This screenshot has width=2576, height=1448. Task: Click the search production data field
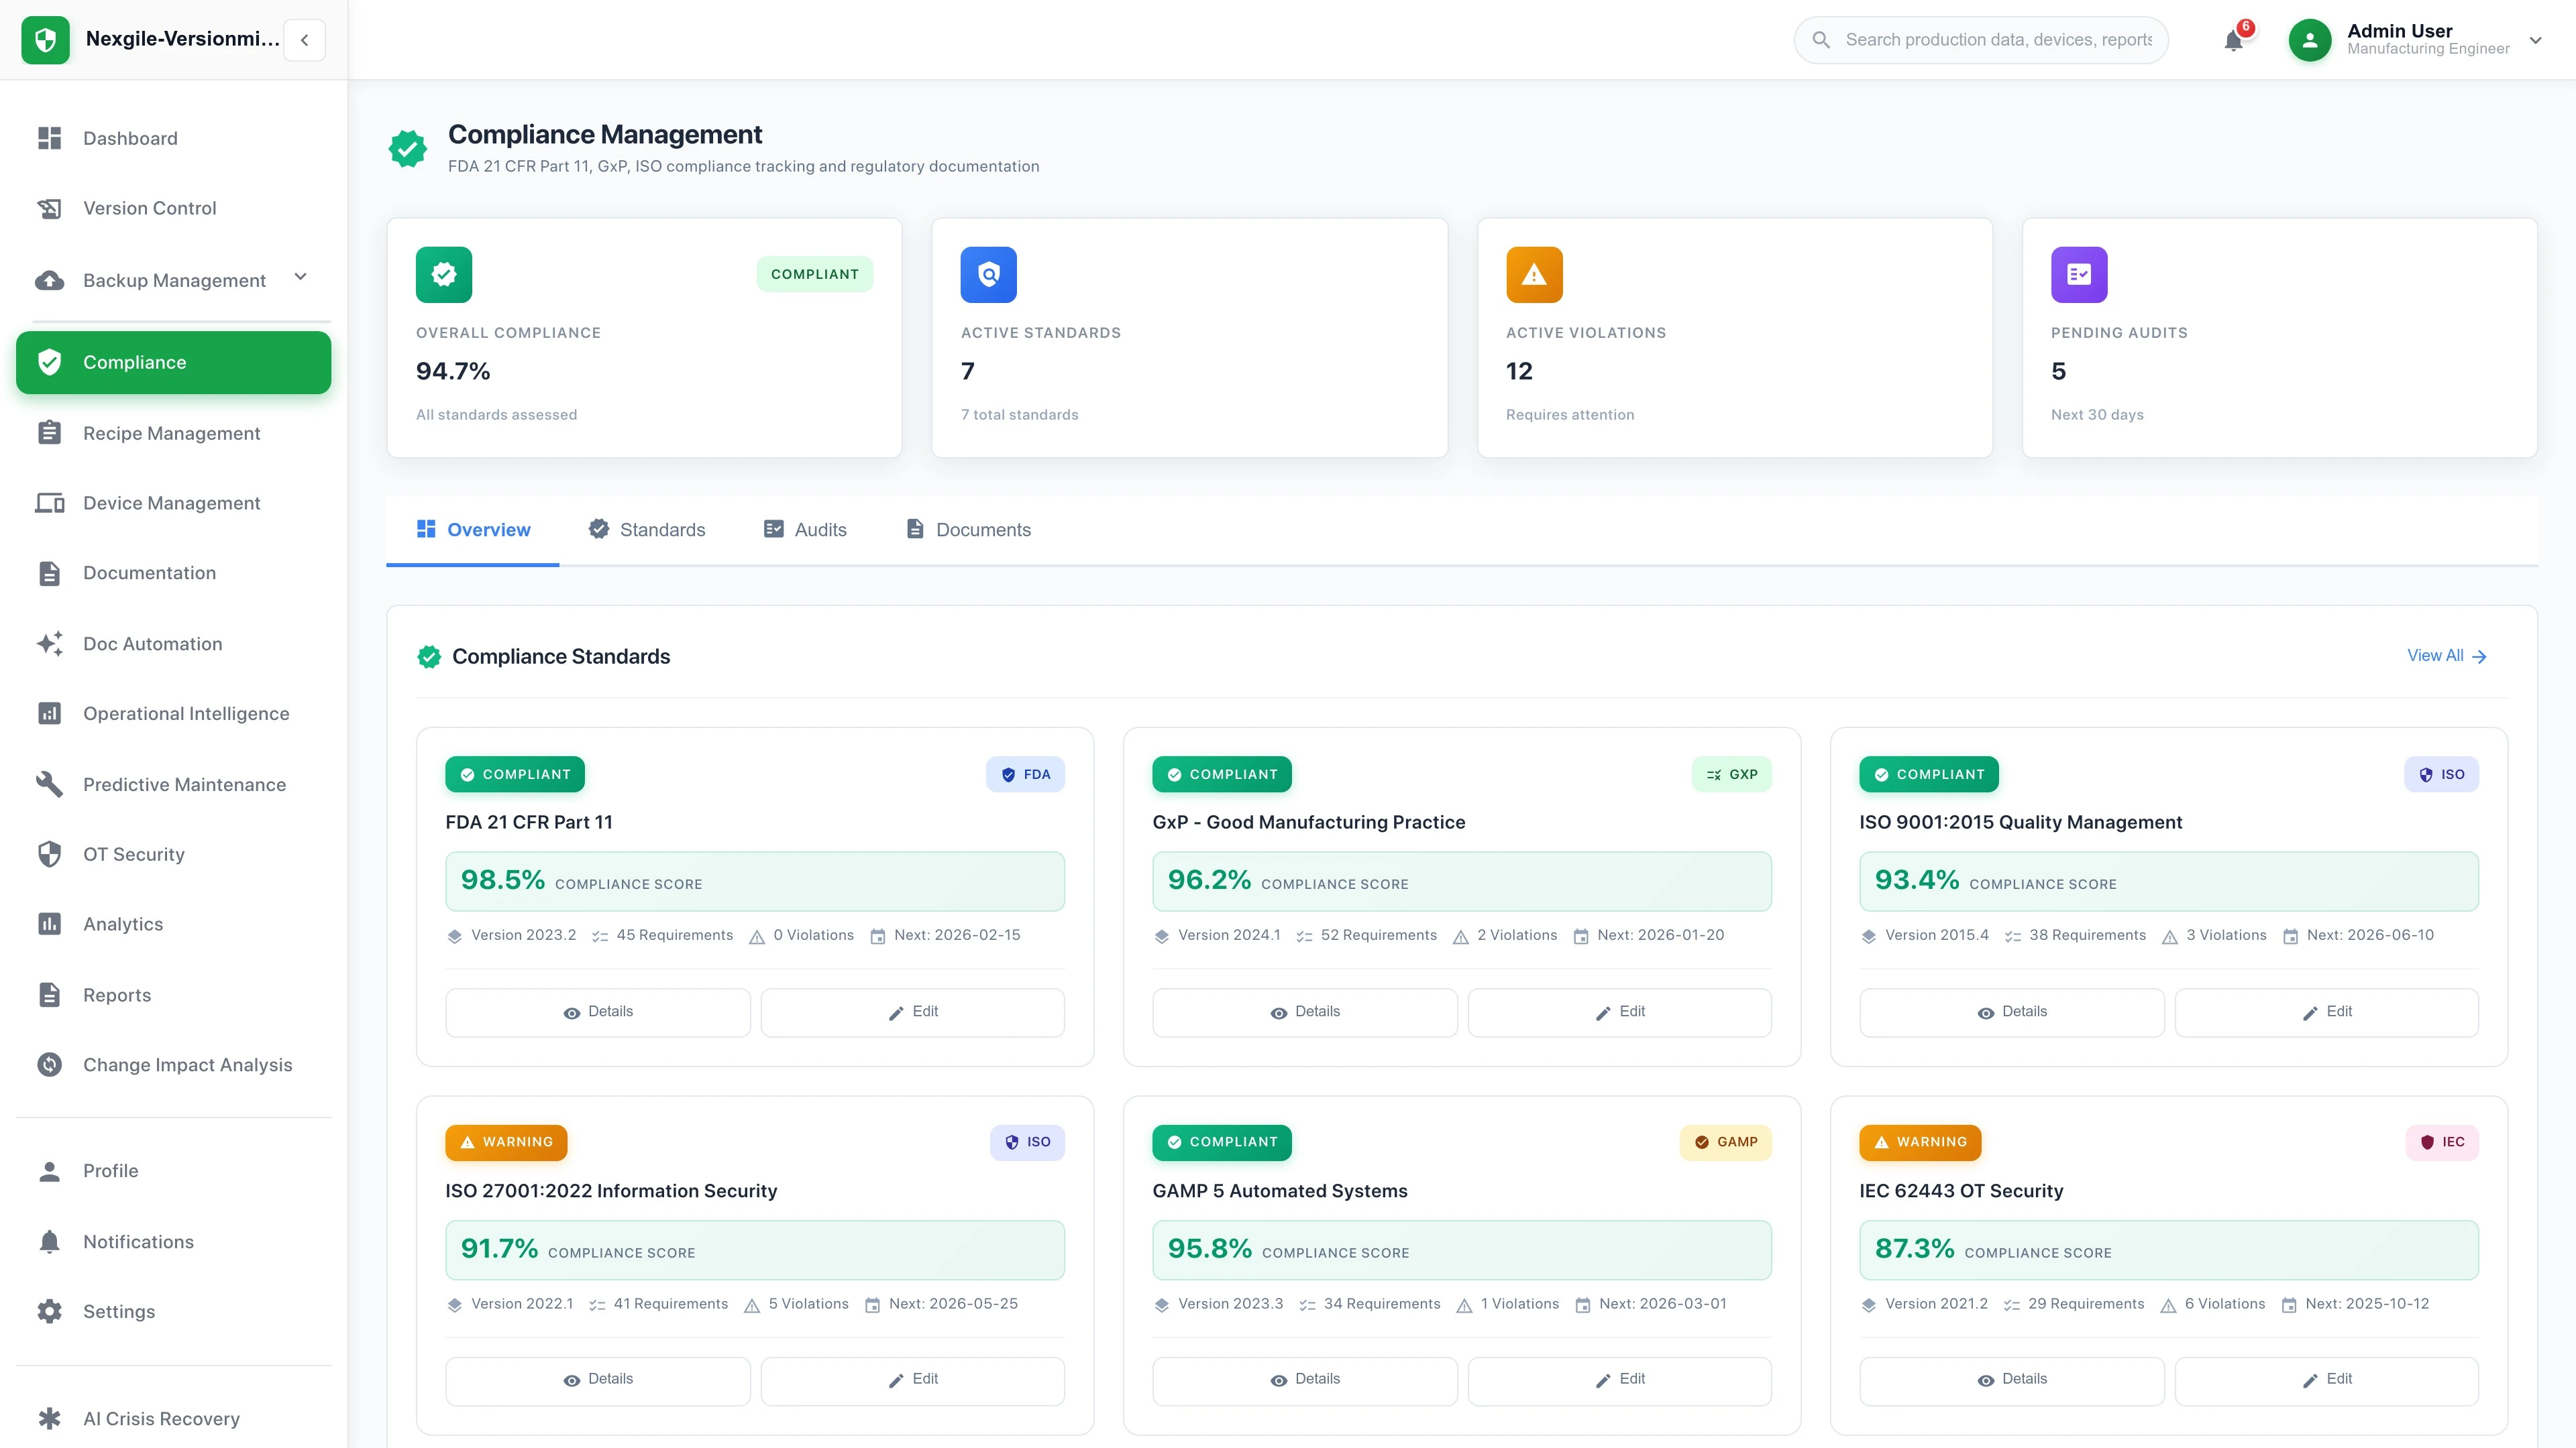point(1980,40)
